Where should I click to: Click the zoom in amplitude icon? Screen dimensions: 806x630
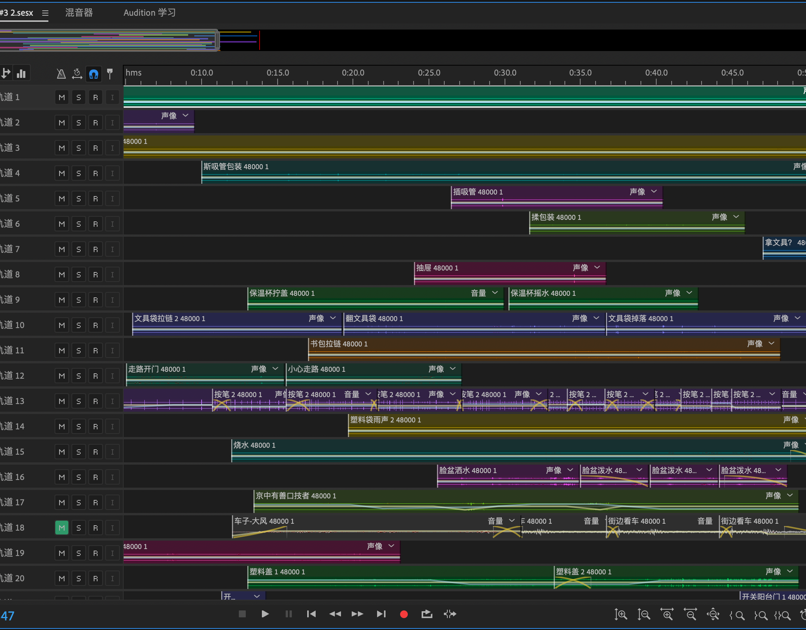pos(621,615)
